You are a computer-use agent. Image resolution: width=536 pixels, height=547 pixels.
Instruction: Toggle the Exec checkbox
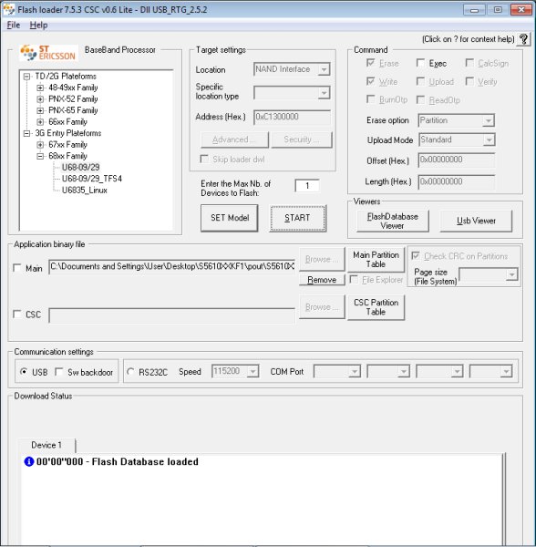420,63
